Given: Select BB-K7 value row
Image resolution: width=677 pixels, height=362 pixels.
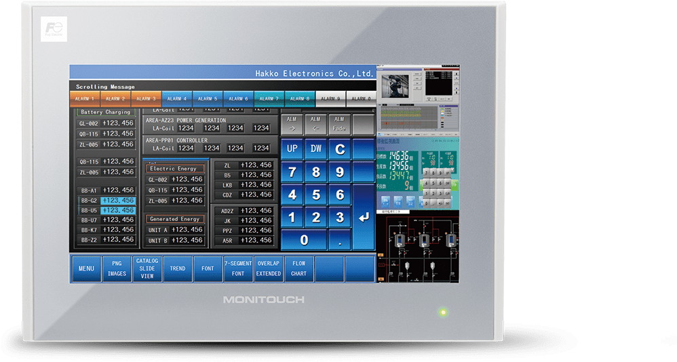Looking at the screenshot, I should click(107, 230).
